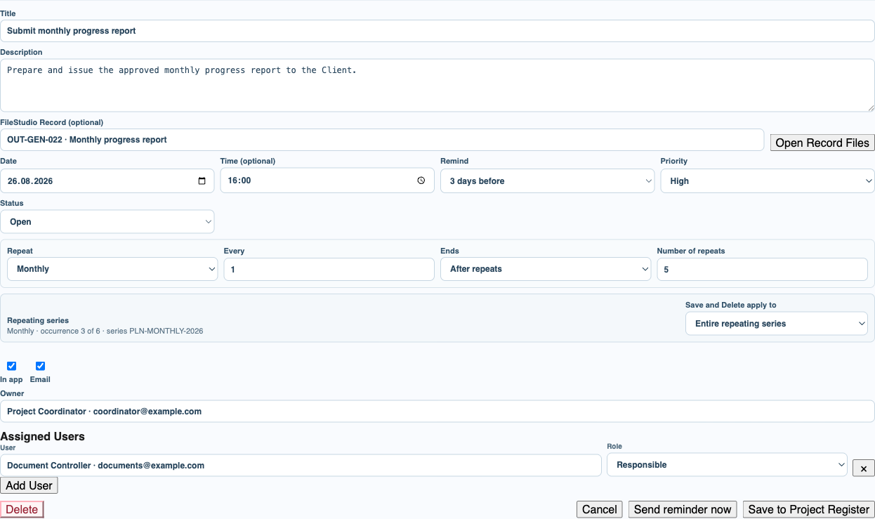Click the series info text PLN-MONTHLY-2026
Image resolution: width=875 pixels, height=519 pixels.
click(166, 331)
